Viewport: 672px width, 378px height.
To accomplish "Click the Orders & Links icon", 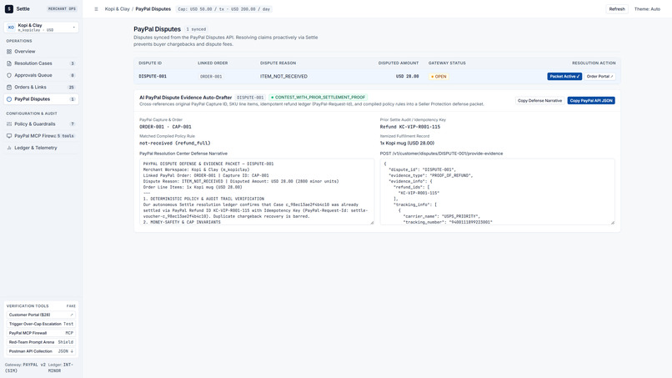I will (9, 87).
